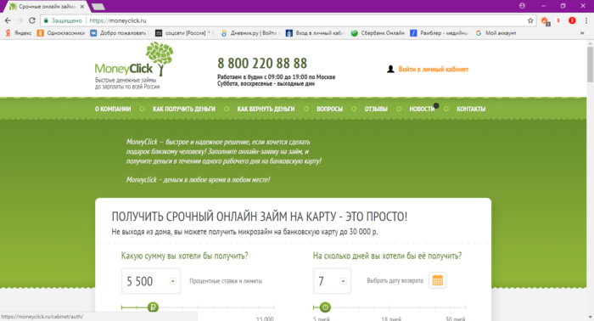Click Выбрать дату возврата link
The image size is (594, 321).
(x=395, y=281)
